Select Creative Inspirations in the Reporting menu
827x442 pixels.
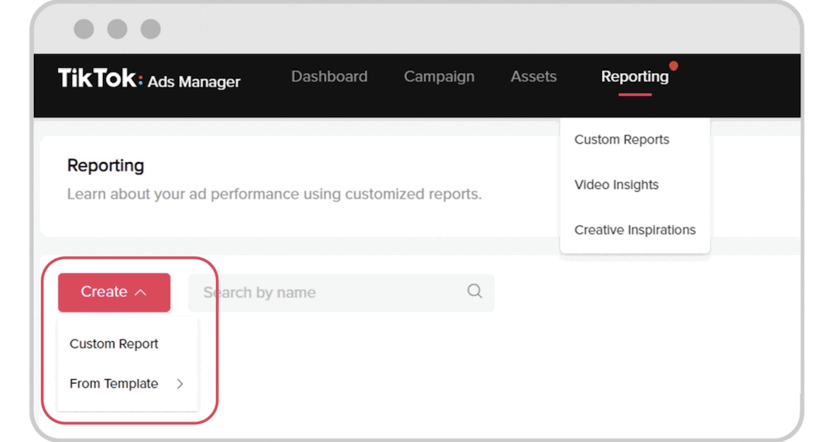[634, 230]
